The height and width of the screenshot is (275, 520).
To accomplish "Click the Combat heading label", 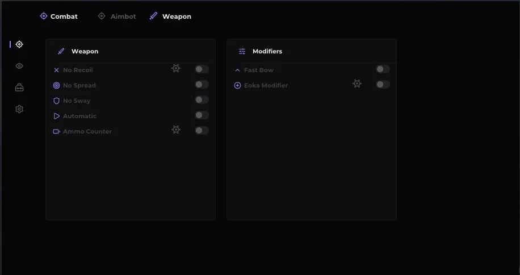I will (x=64, y=16).
